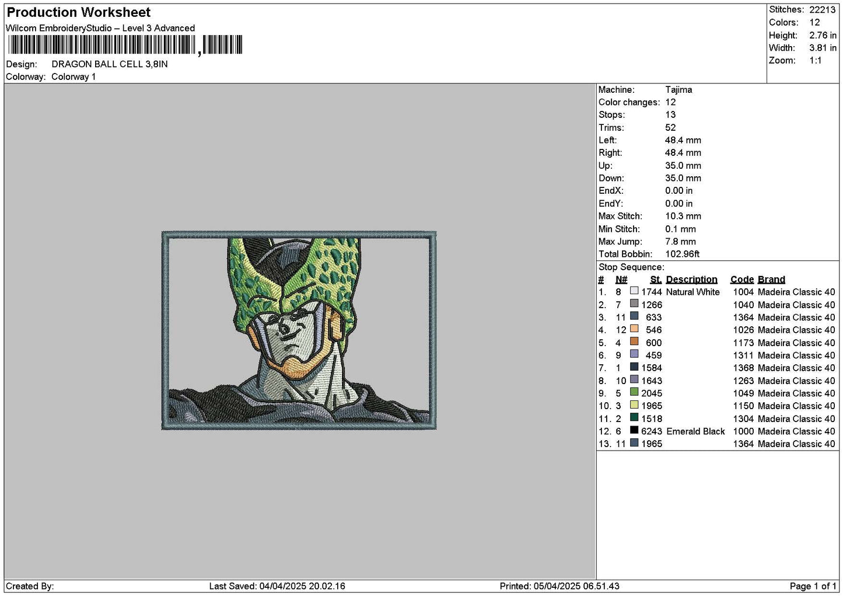This screenshot has width=843, height=596.
Task: Click the Up value '35.0 mm'
Action: click(x=683, y=166)
